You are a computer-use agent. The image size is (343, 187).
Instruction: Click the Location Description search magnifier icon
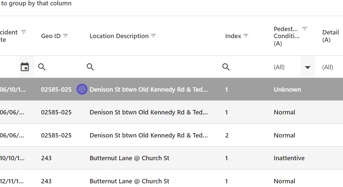pyautogui.click(x=90, y=67)
